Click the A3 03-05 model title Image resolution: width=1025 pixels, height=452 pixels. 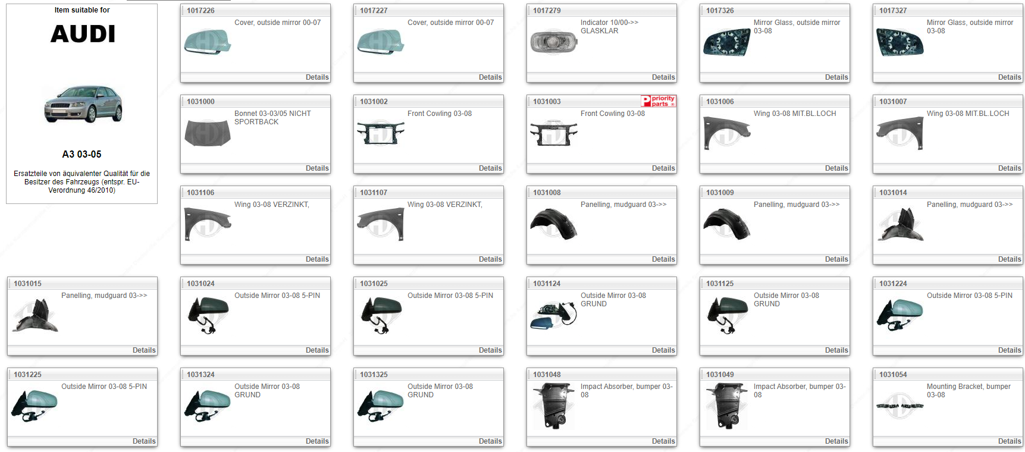point(82,154)
